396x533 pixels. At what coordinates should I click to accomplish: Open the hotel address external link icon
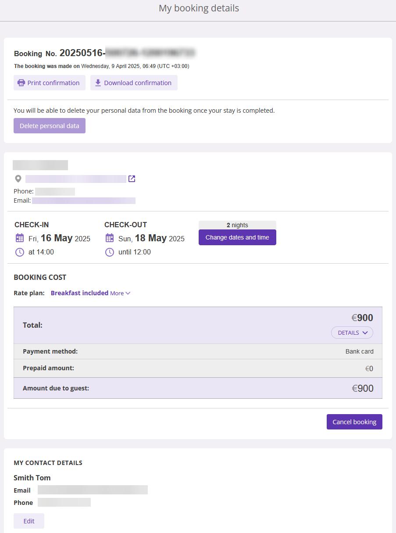(132, 179)
